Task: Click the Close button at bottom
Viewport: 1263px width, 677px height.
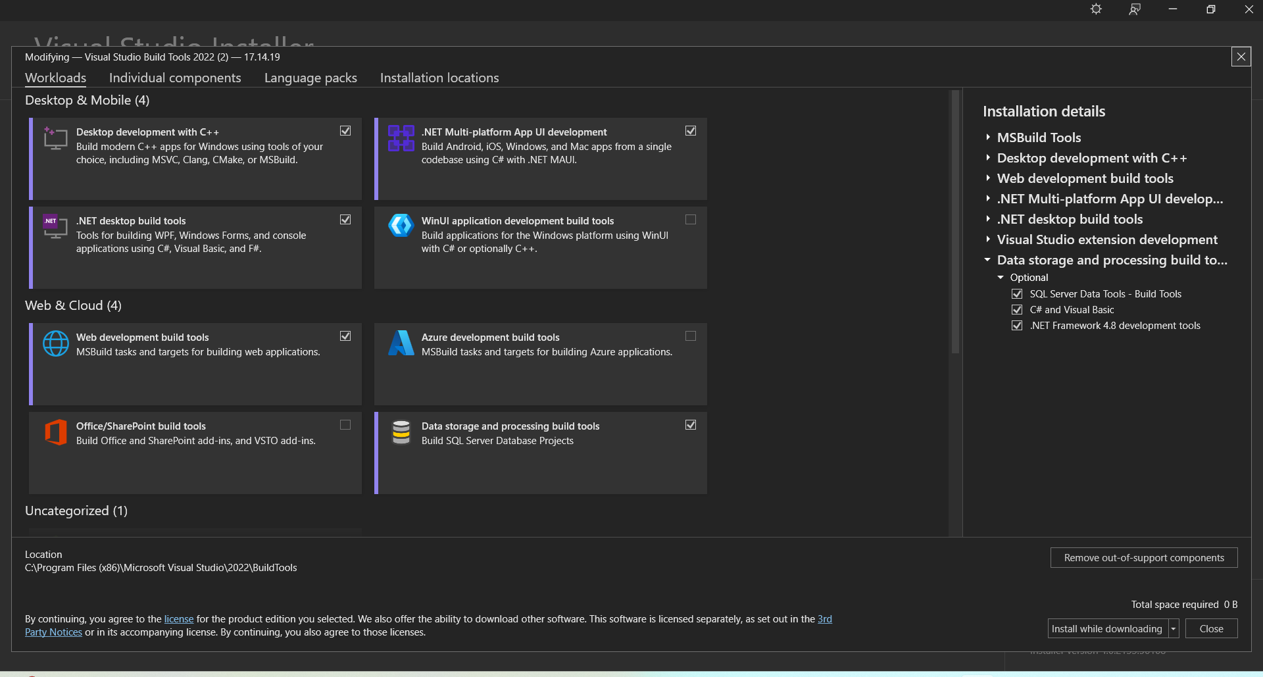Action: [x=1211, y=629]
